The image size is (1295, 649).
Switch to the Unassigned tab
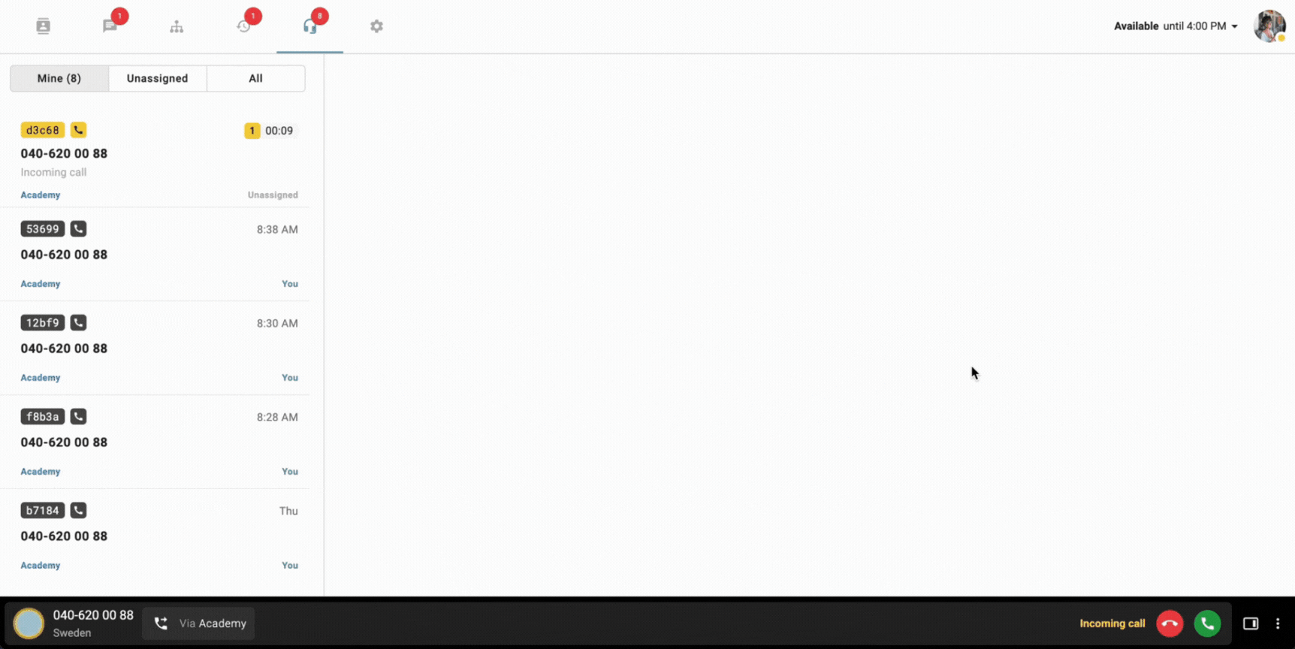158,78
